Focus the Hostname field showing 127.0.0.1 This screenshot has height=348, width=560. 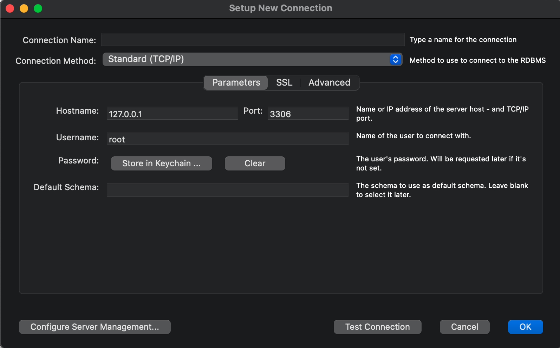[x=172, y=113]
